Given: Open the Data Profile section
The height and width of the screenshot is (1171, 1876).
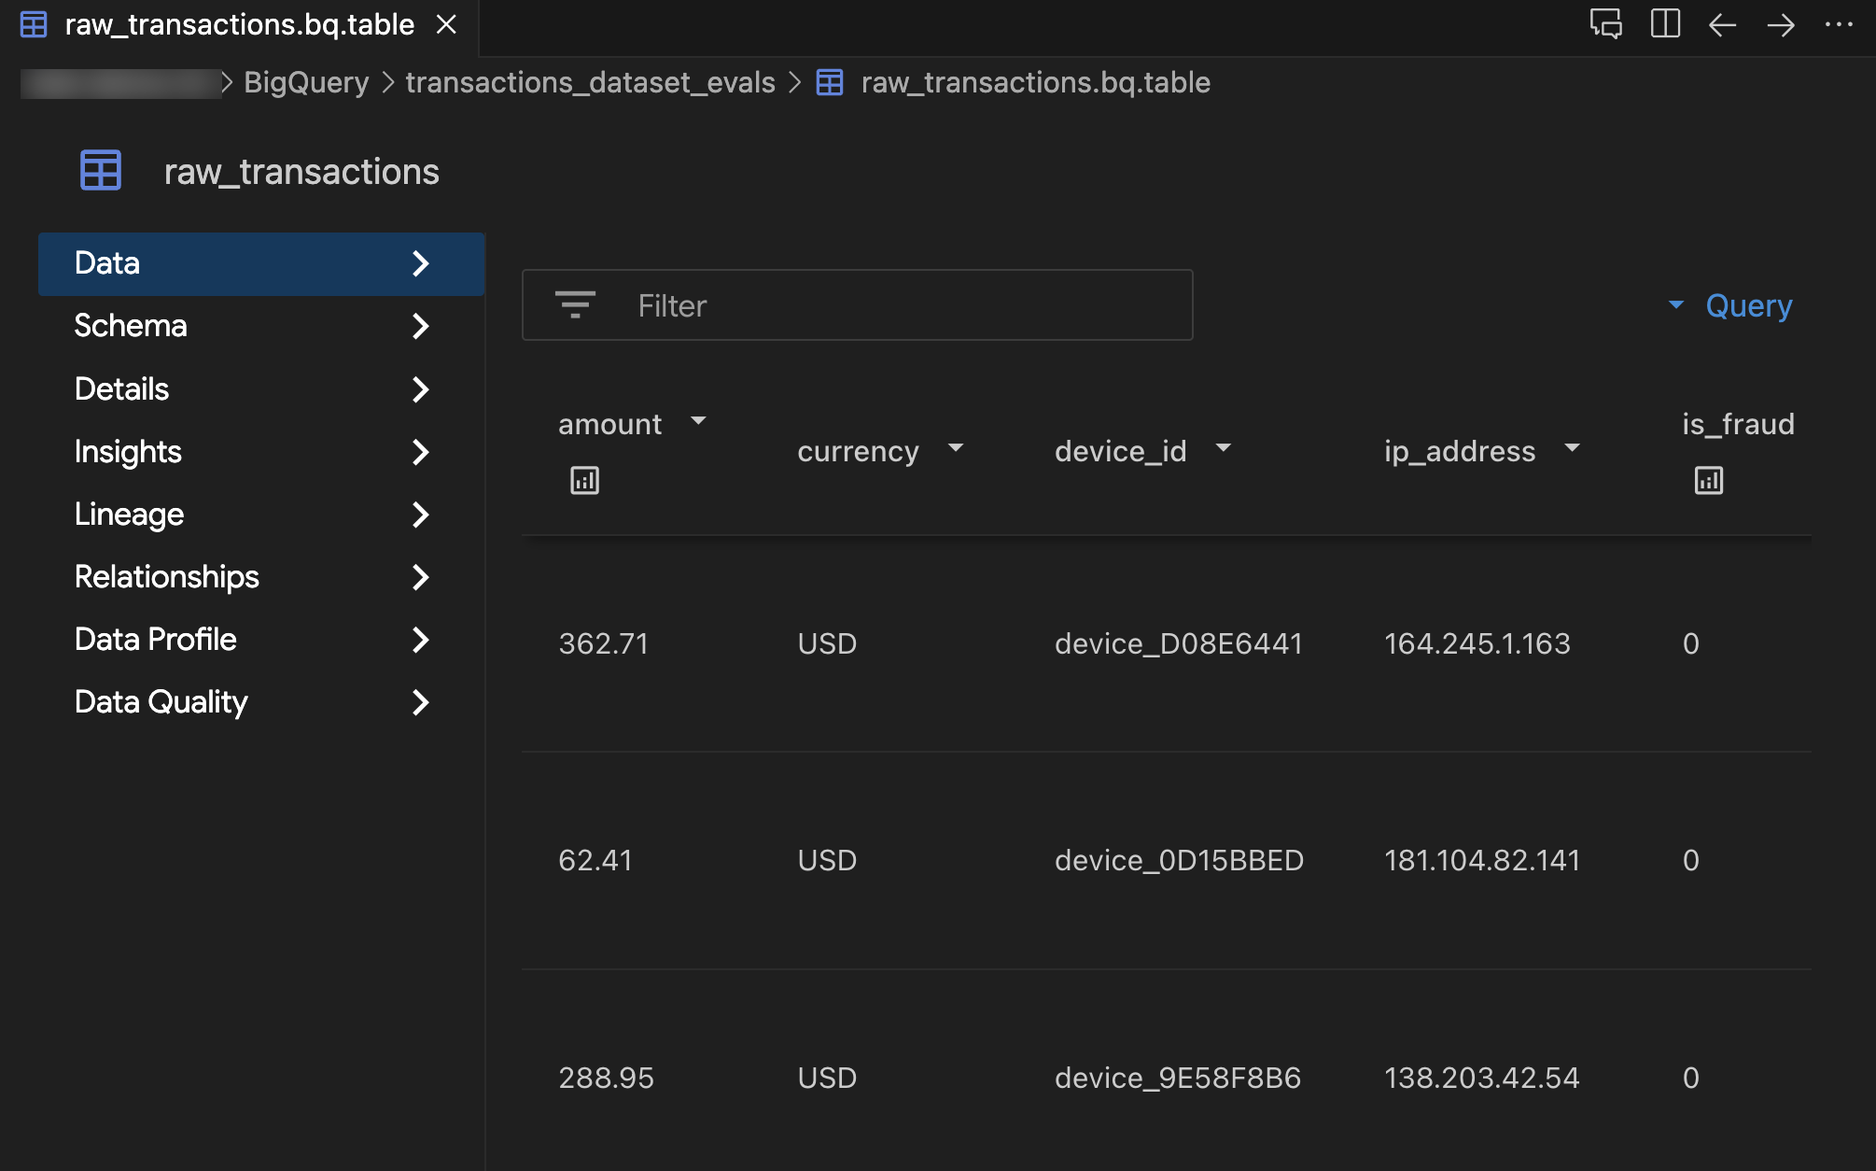Looking at the screenshot, I should pyautogui.click(x=261, y=639).
